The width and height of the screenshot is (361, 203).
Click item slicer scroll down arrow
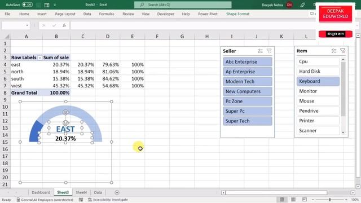point(343,133)
